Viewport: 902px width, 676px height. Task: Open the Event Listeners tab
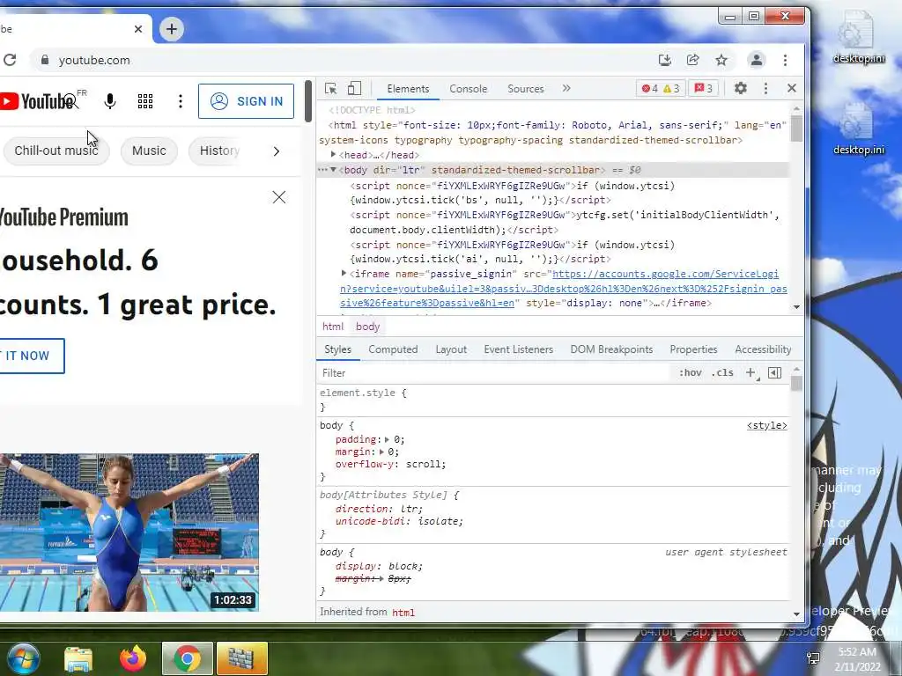518,349
